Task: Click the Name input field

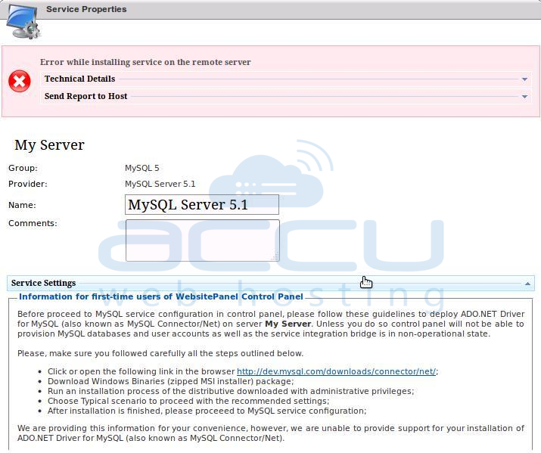Action: click(x=202, y=204)
